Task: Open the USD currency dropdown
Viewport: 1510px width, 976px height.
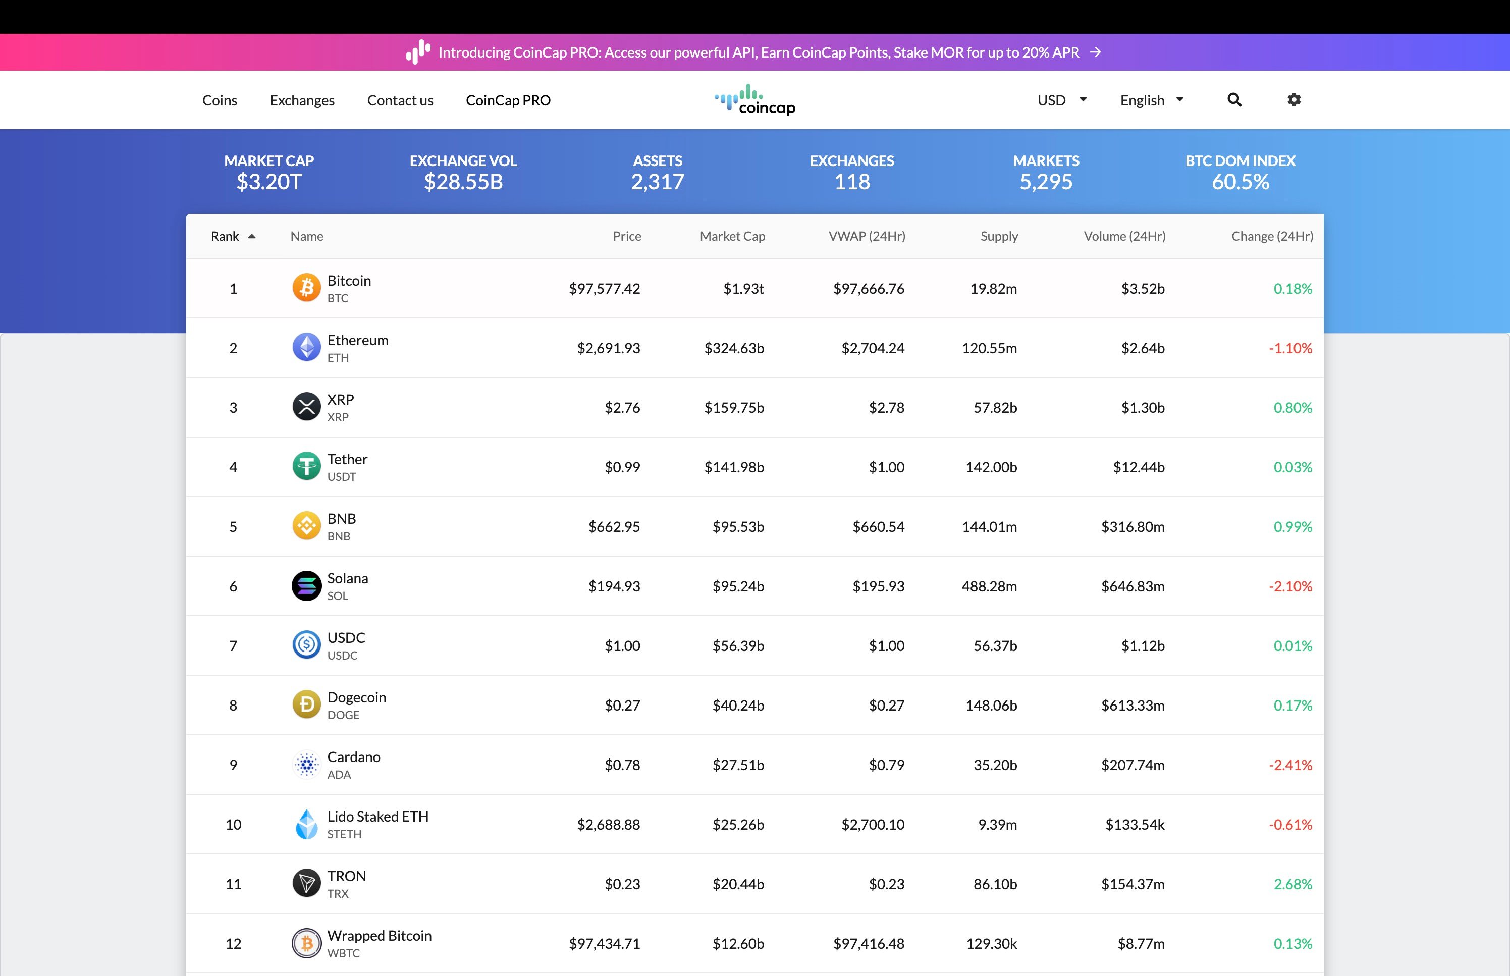Action: [x=1063, y=100]
